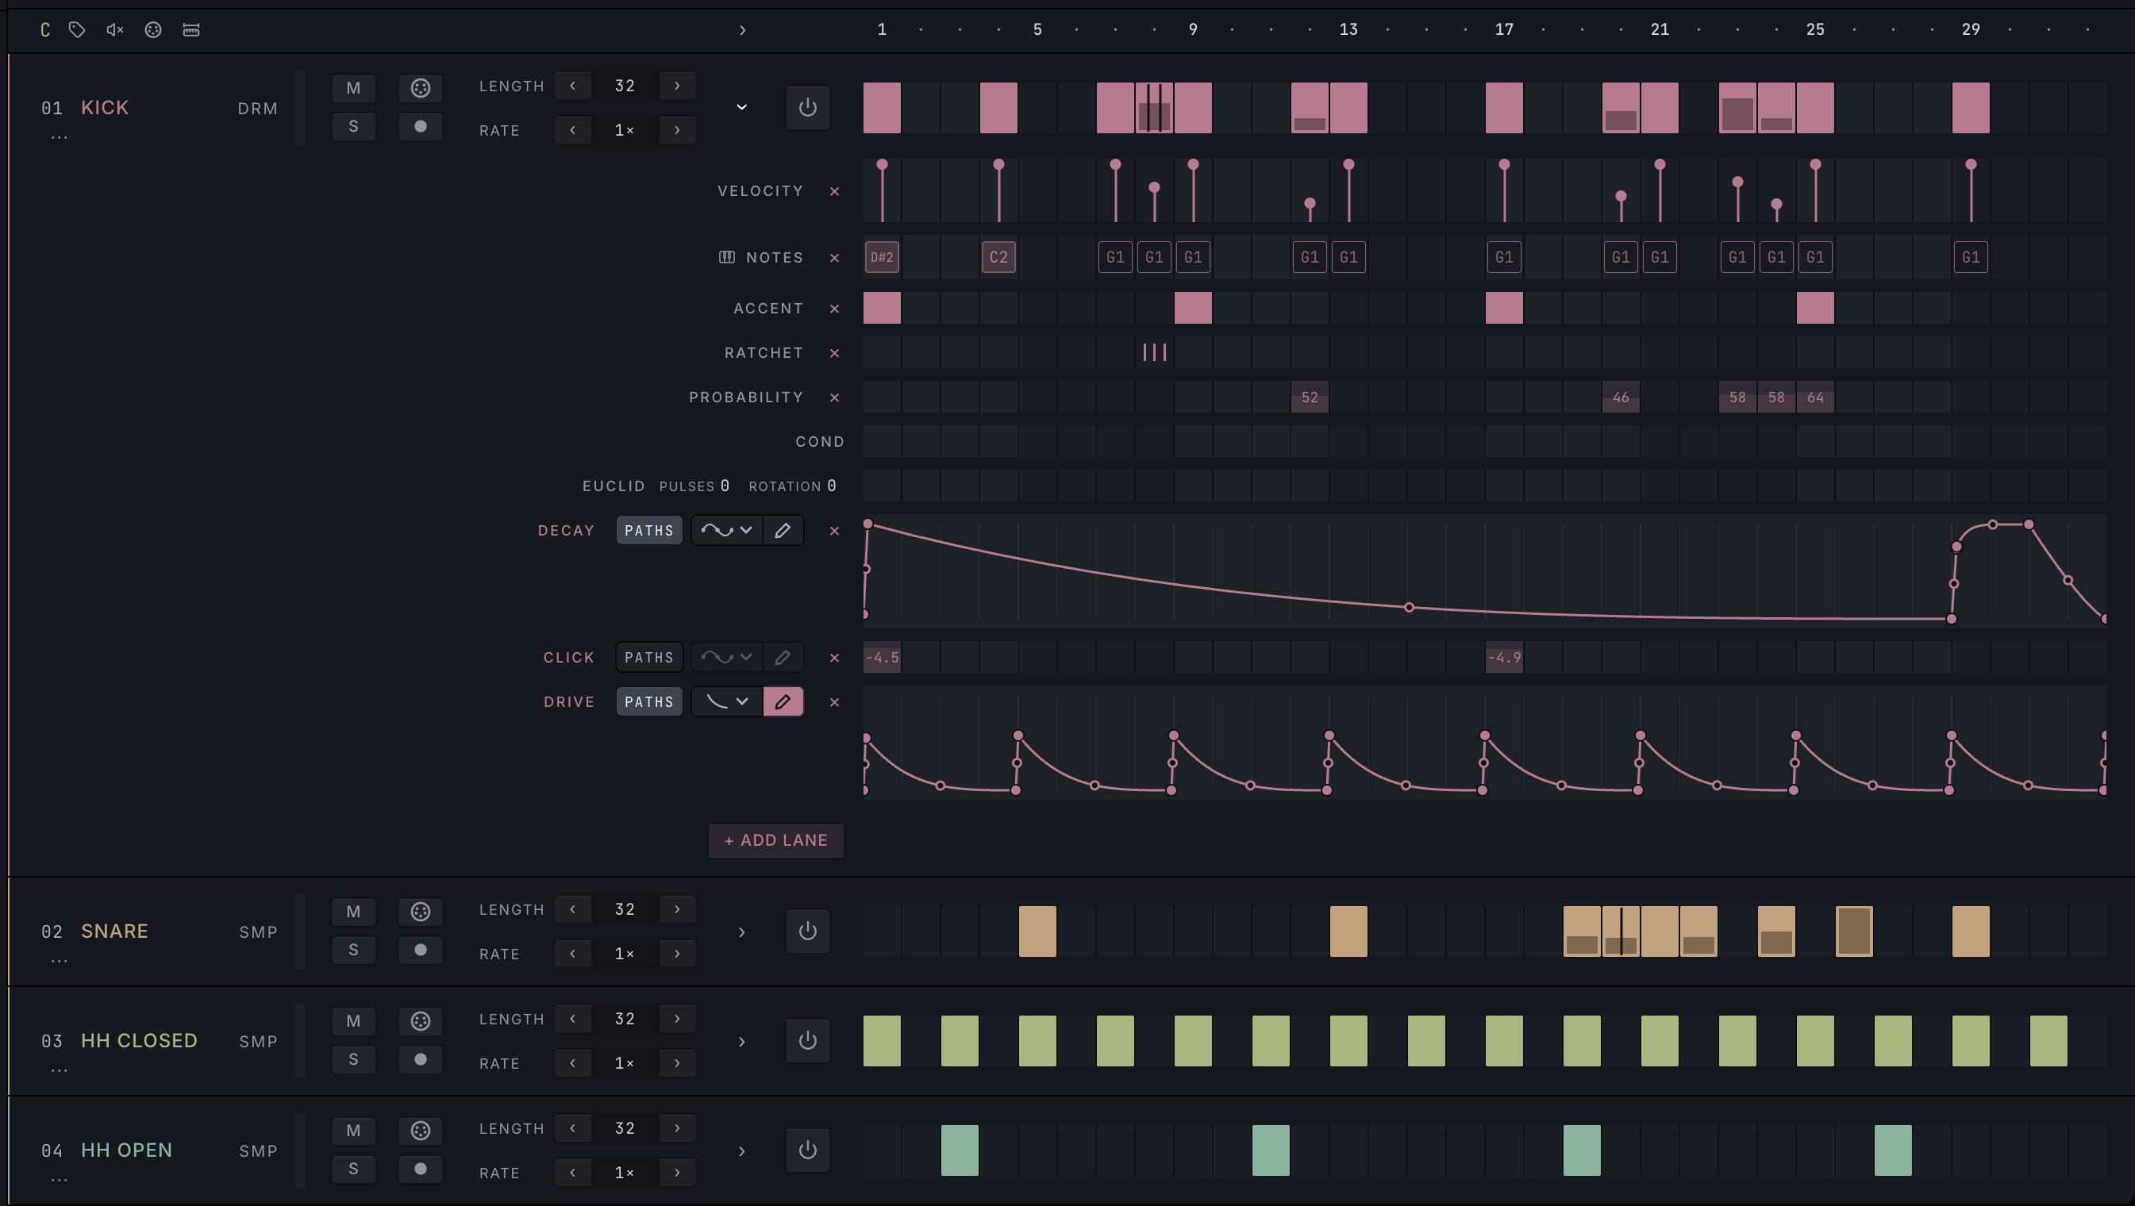Remove the VELOCITY lane with its X icon
The image size is (2135, 1206).
[835, 191]
